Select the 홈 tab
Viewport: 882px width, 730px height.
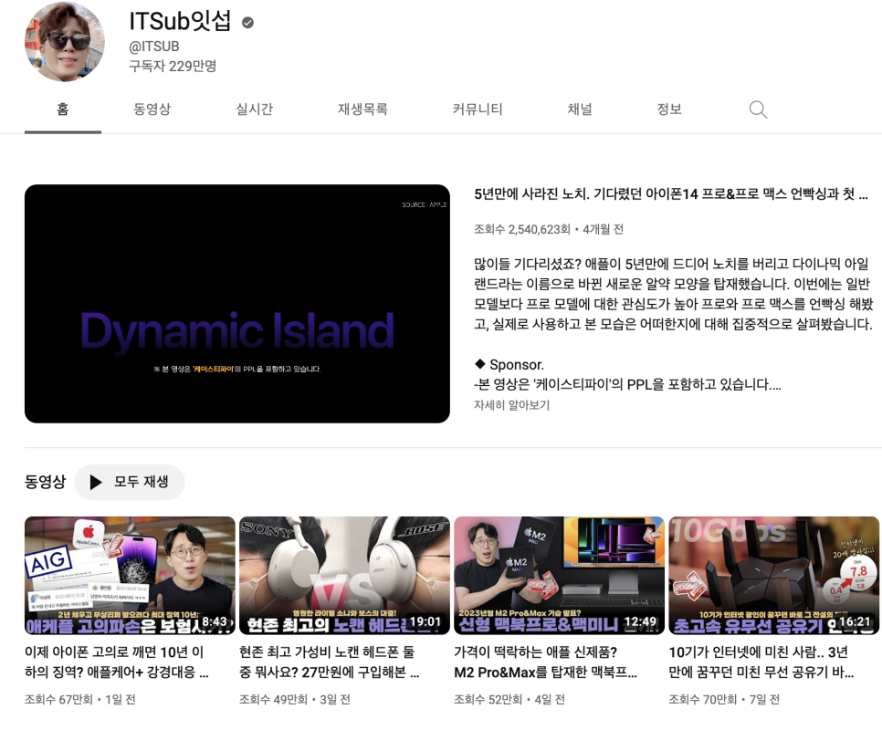point(63,109)
